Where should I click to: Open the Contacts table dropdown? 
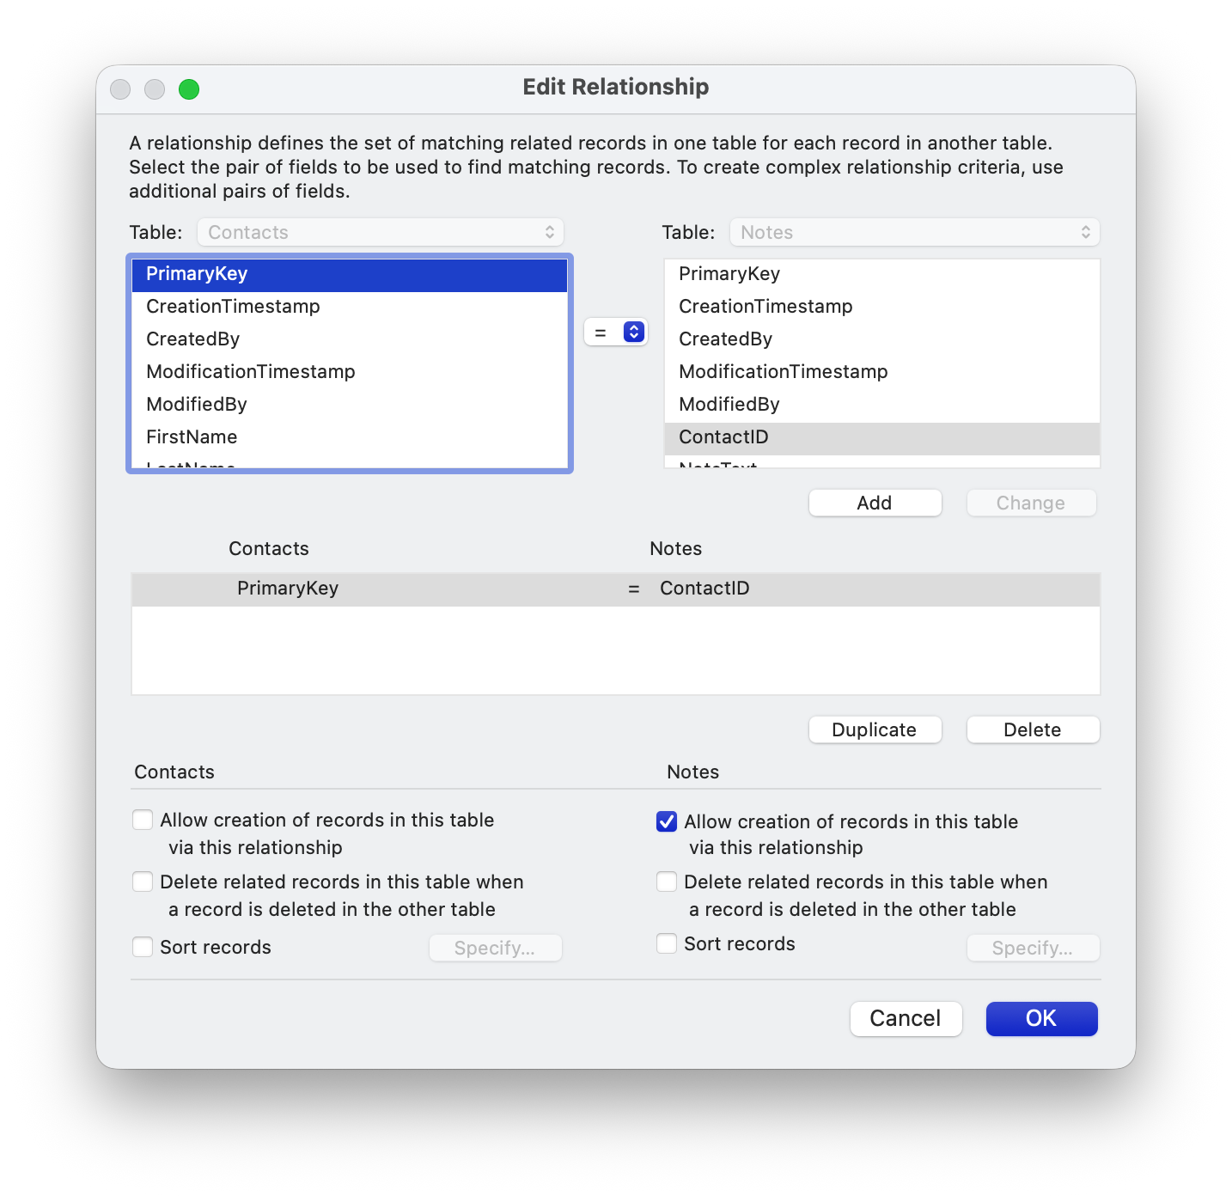(381, 232)
